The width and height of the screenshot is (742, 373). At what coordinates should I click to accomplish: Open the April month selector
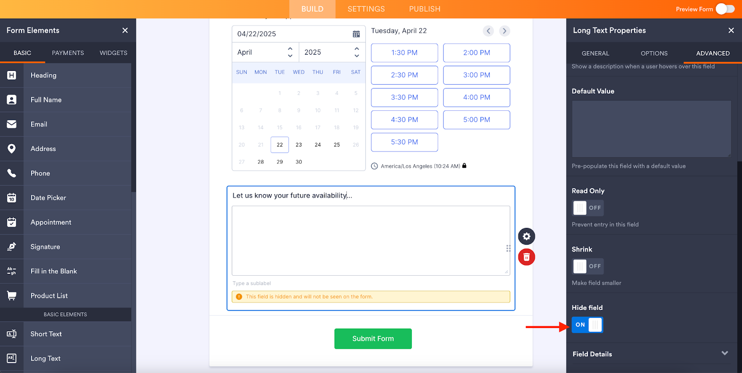point(265,52)
